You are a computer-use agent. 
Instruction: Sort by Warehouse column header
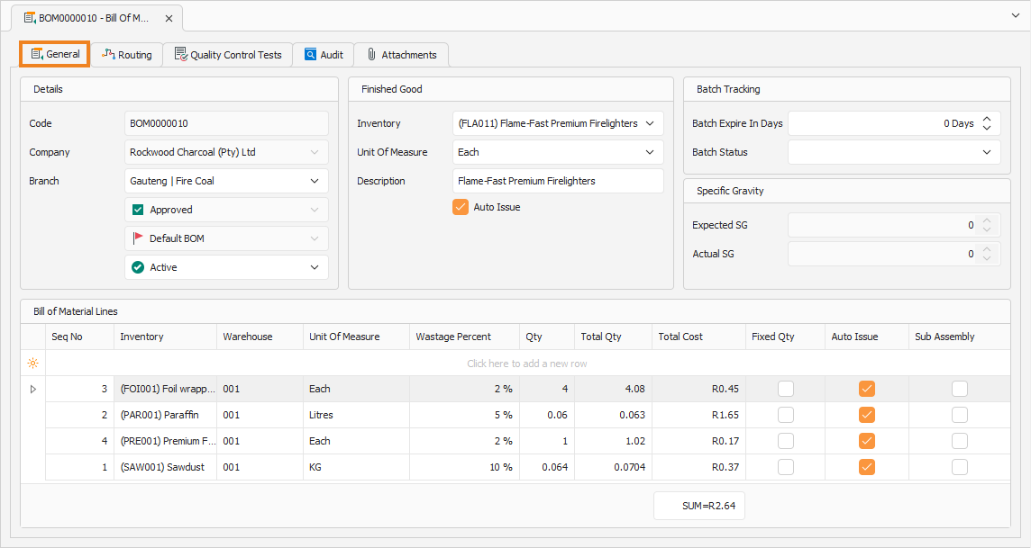(x=260, y=337)
